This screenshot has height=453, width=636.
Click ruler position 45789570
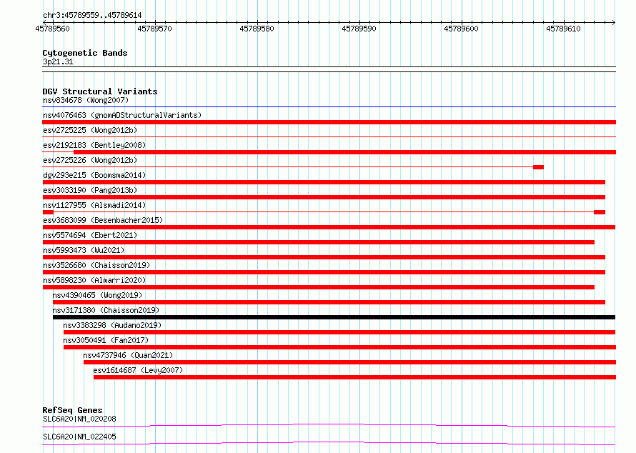pyautogui.click(x=154, y=29)
